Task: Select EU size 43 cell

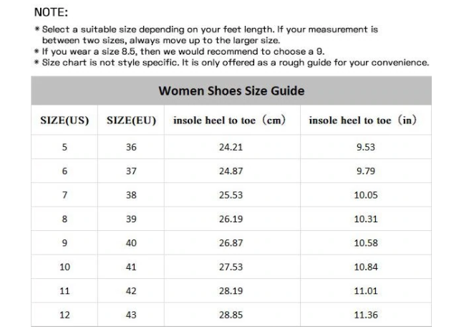Action: click(x=131, y=315)
